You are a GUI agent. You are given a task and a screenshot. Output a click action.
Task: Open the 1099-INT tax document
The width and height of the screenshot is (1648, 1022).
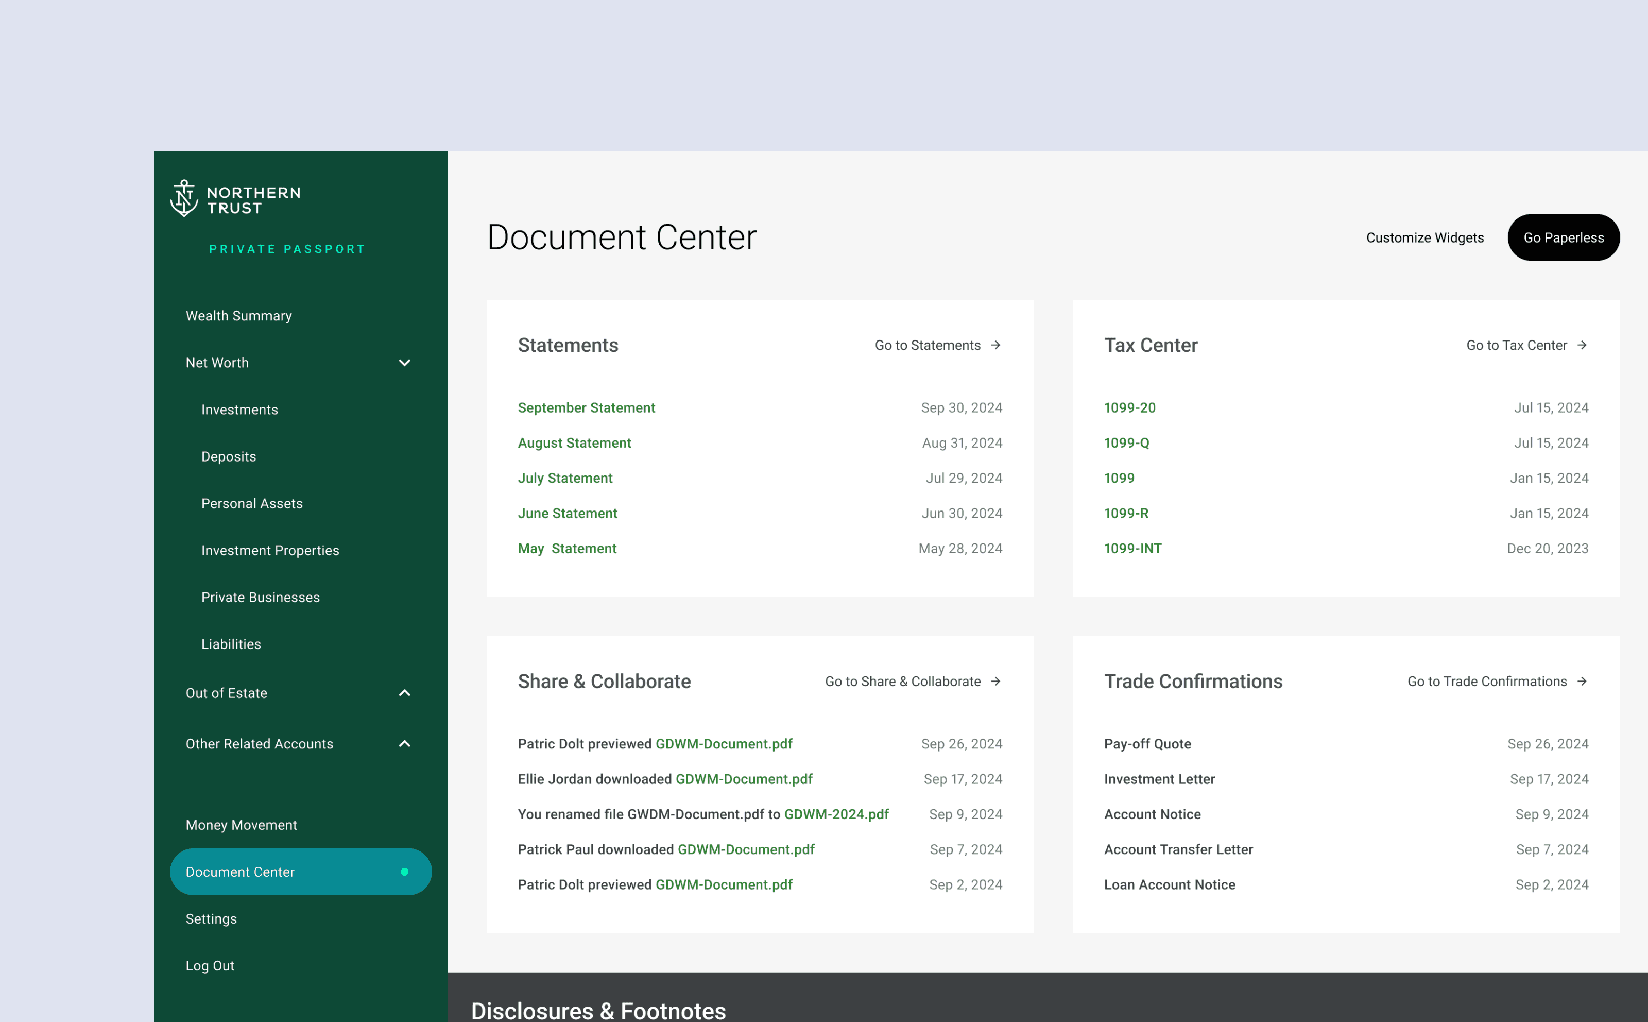coord(1132,548)
